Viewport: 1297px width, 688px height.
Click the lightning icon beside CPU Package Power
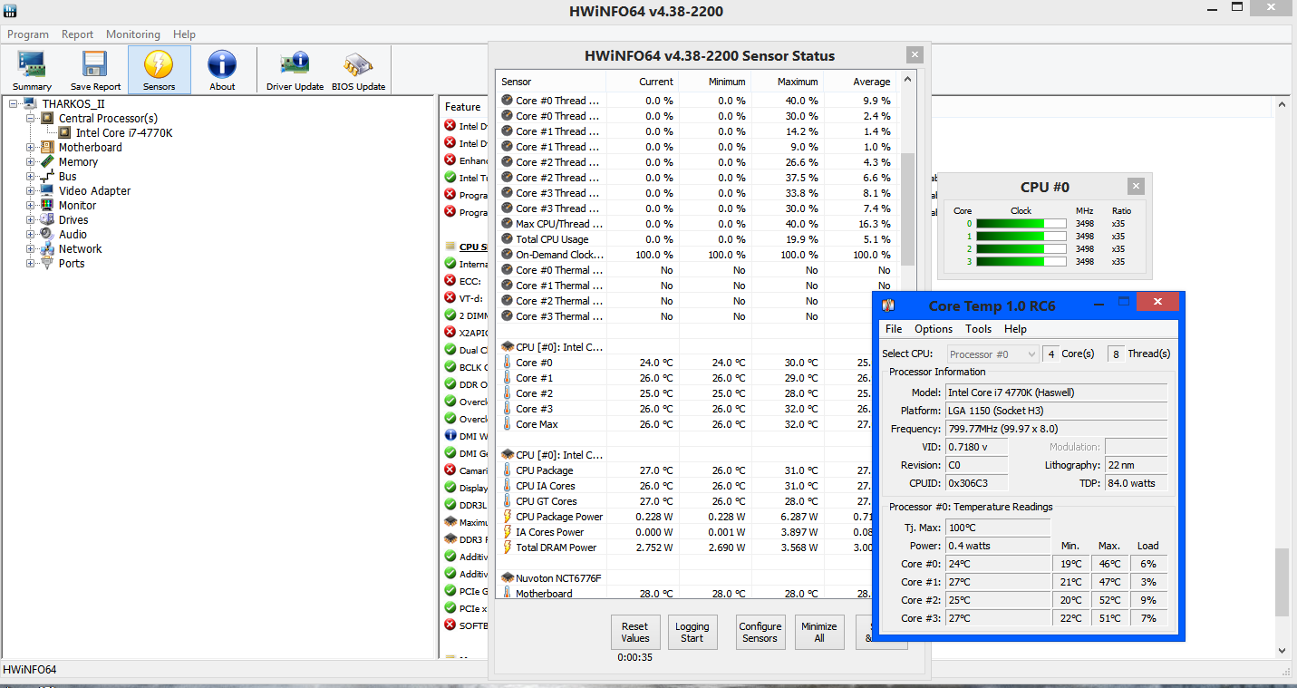click(507, 517)
